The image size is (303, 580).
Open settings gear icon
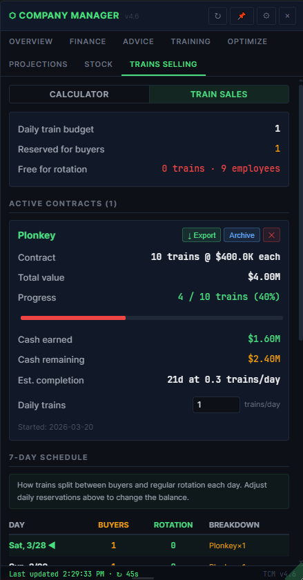pyautogui.click(x=266, y=16)
